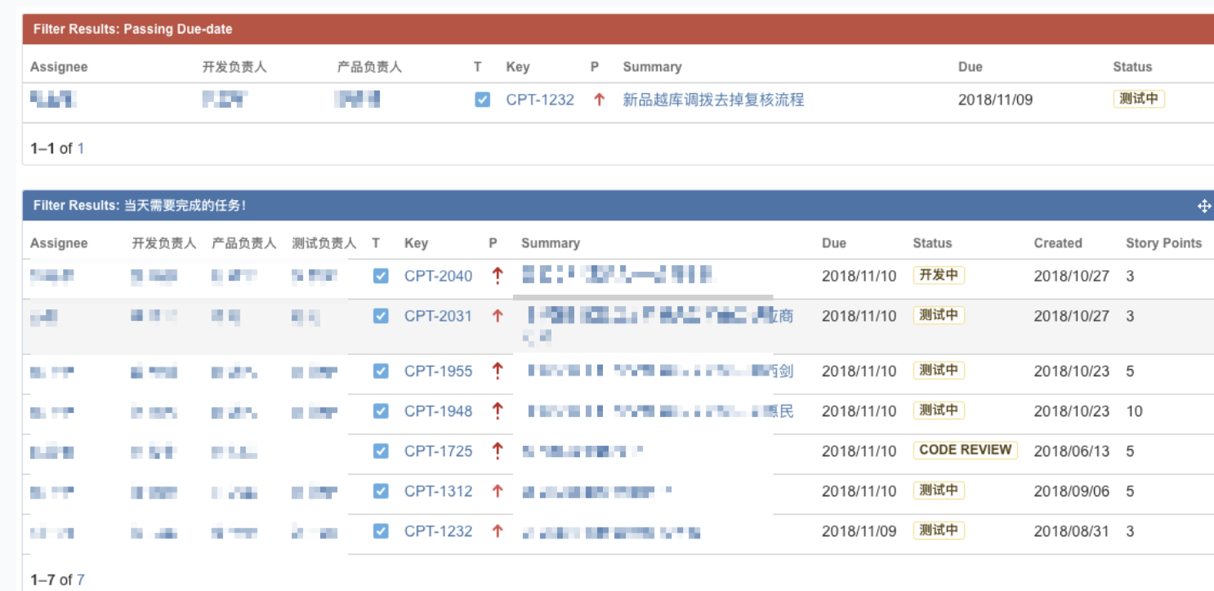Click the task type icon for CPT-1955
Viewport: 1214px width, 591px height.
381,371
